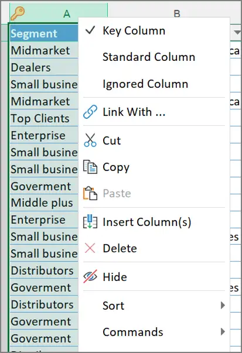Open column B filter dropdown arrow
Image resolution: width=242 pixels, height=353 pixels.
point(237,32)
